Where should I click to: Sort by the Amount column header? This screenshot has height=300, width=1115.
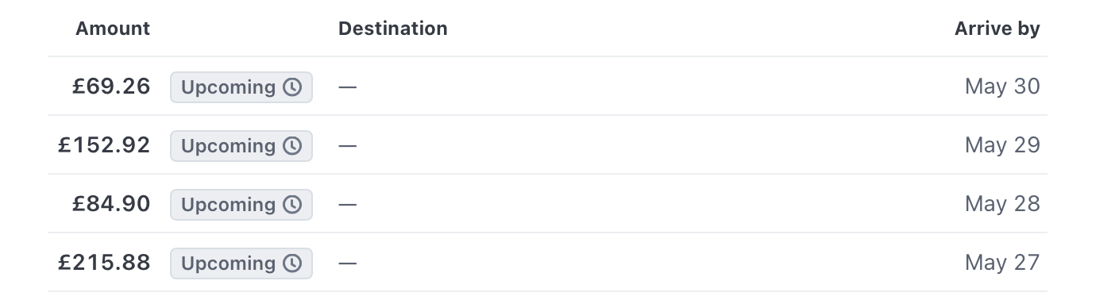(113, 29)
